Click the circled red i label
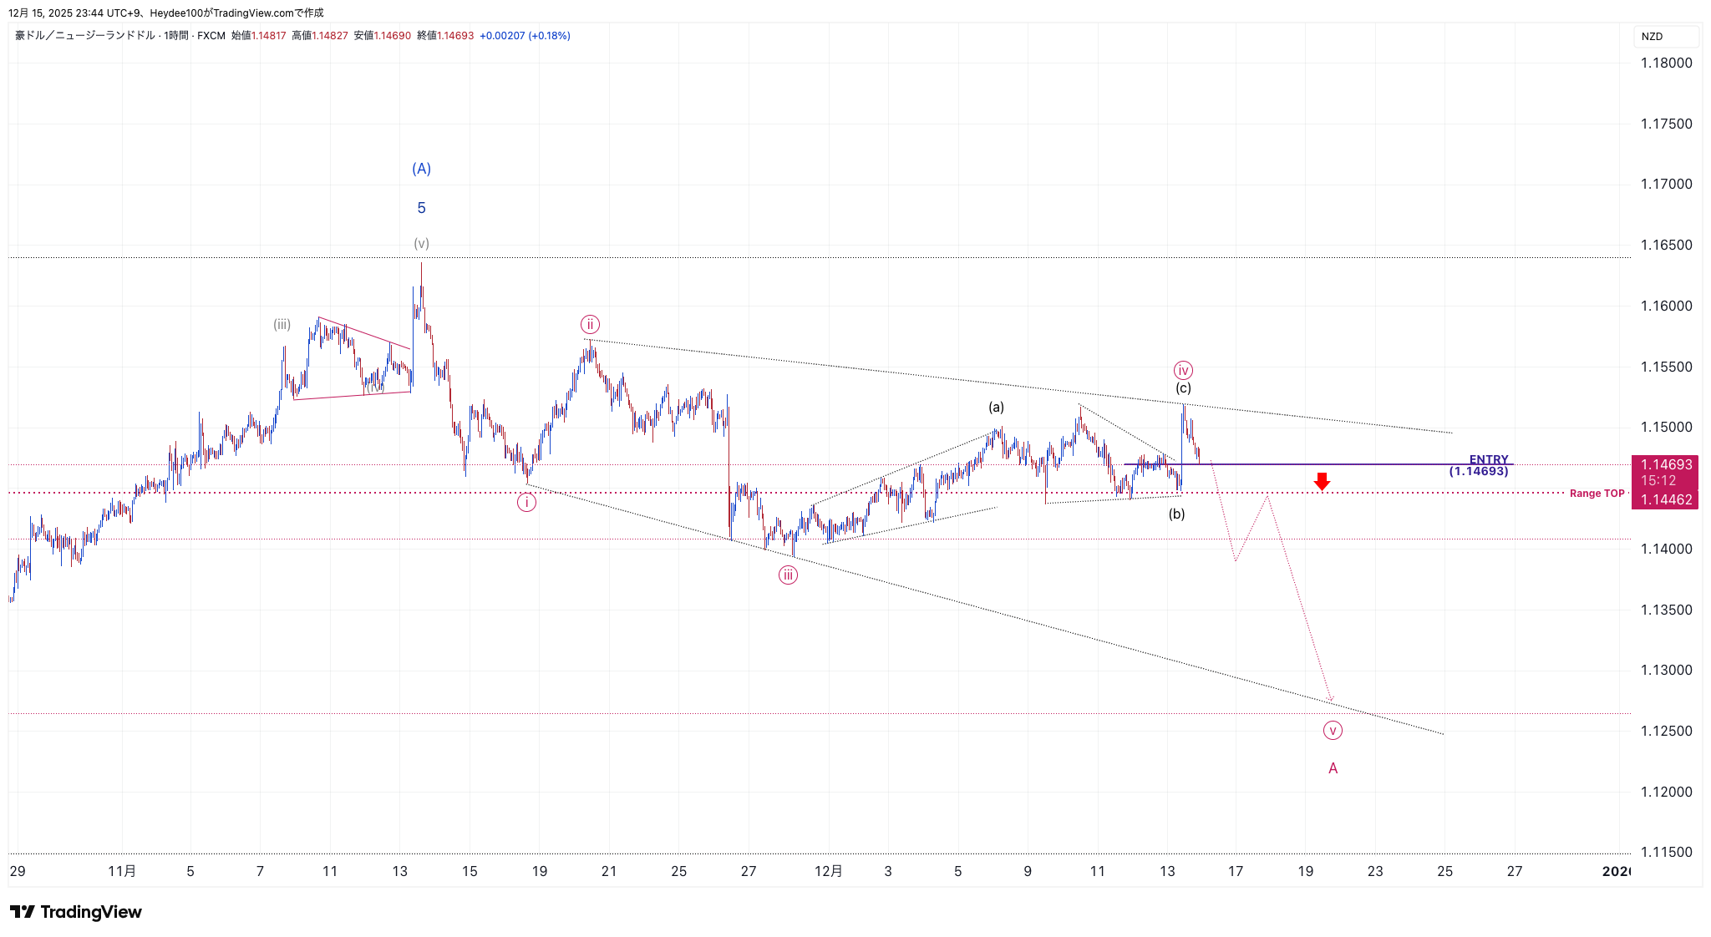The width and height of the screenshot is (1711, 937). pyautogui.click(x=526, y=502)
